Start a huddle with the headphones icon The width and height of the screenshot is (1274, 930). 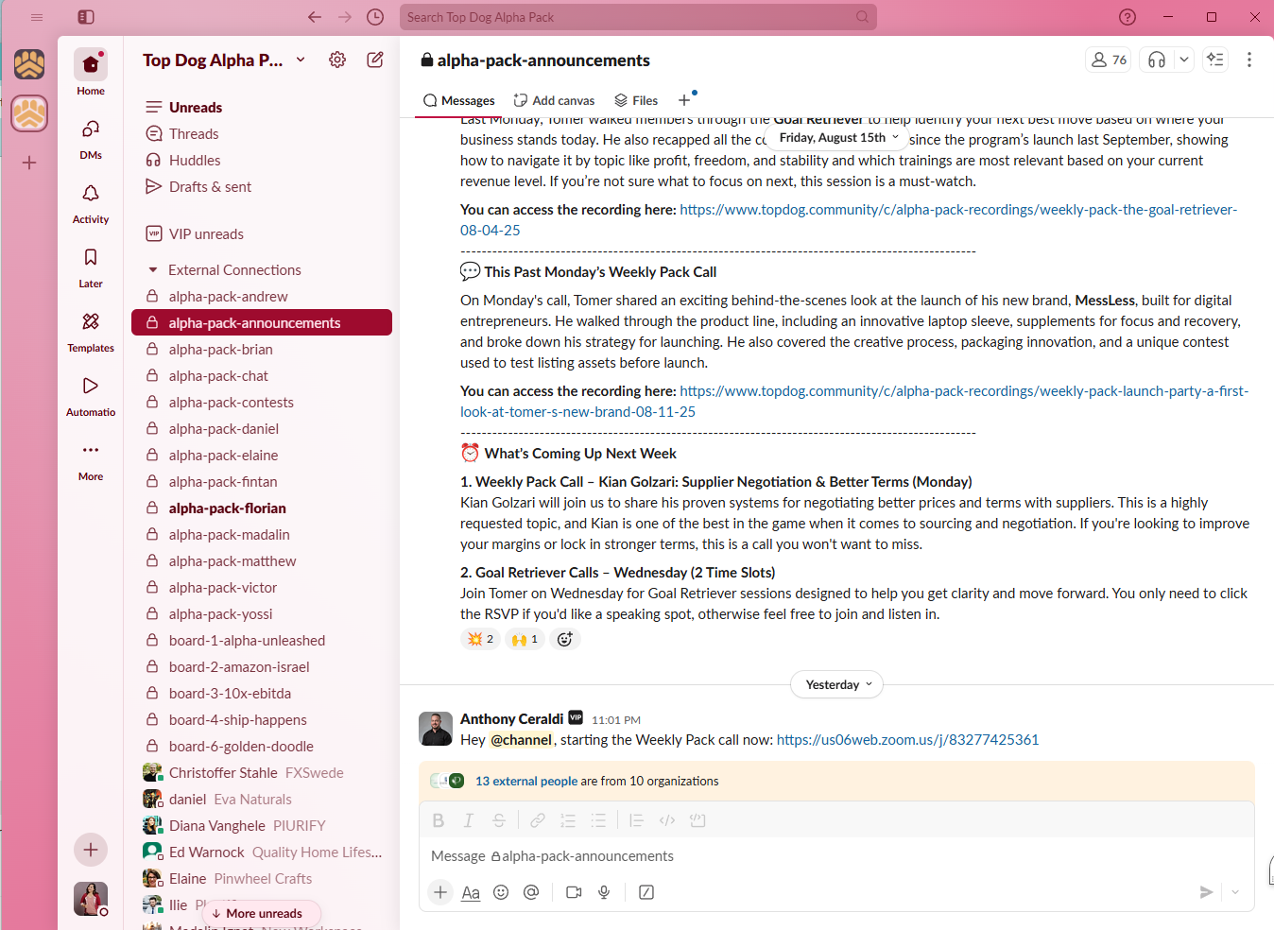(1157, 60)
